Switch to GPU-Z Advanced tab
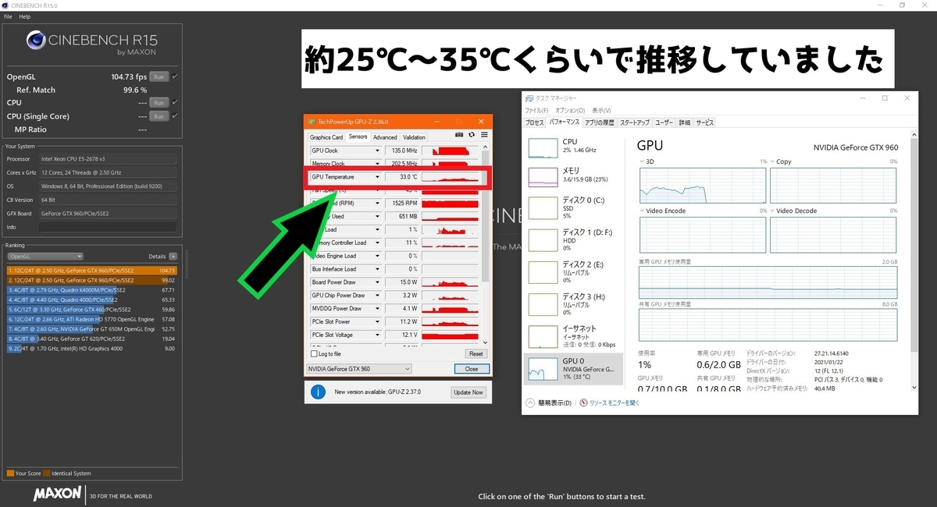Image resolution: width=937 pixels, height=507 pixels. pyautogui.click(x=385, y=137)
